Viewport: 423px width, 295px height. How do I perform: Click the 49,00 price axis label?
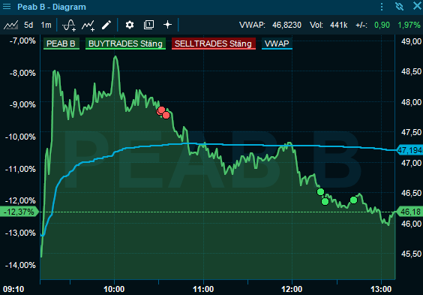click(411, 41)
